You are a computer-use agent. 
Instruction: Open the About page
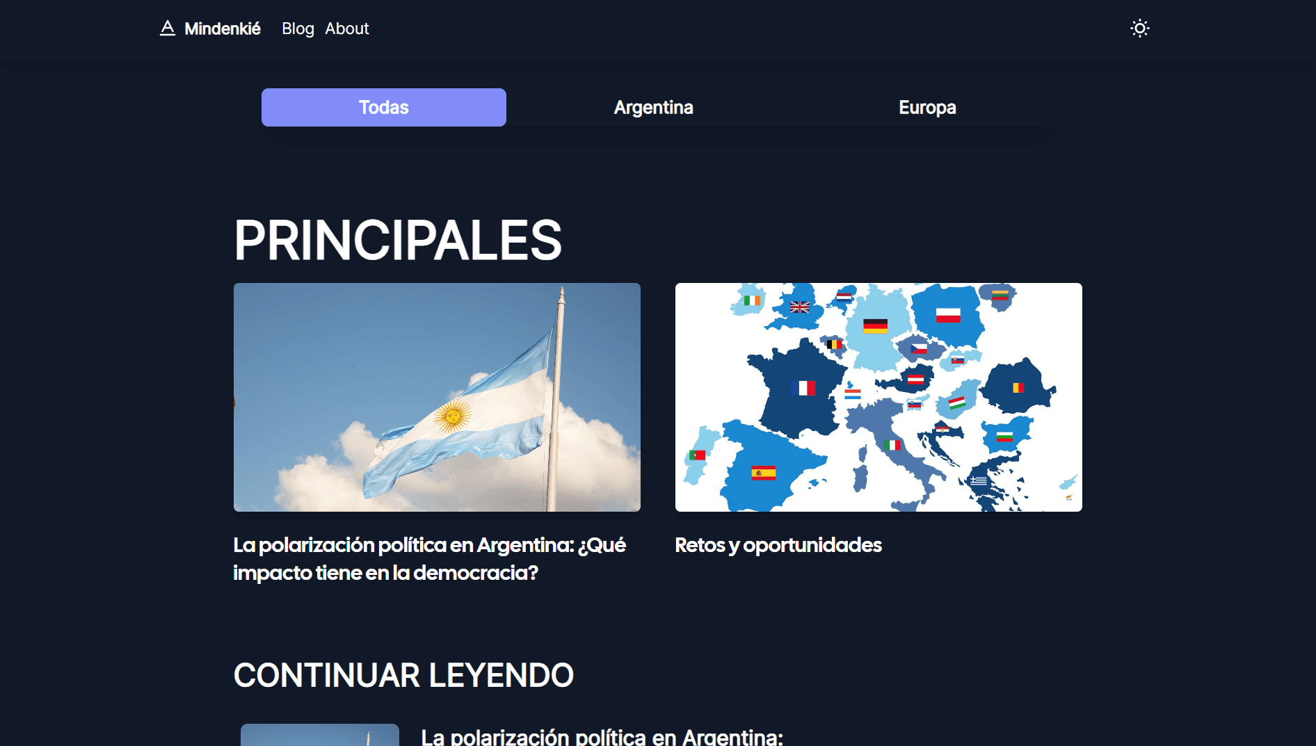click(x=346, y=29)
